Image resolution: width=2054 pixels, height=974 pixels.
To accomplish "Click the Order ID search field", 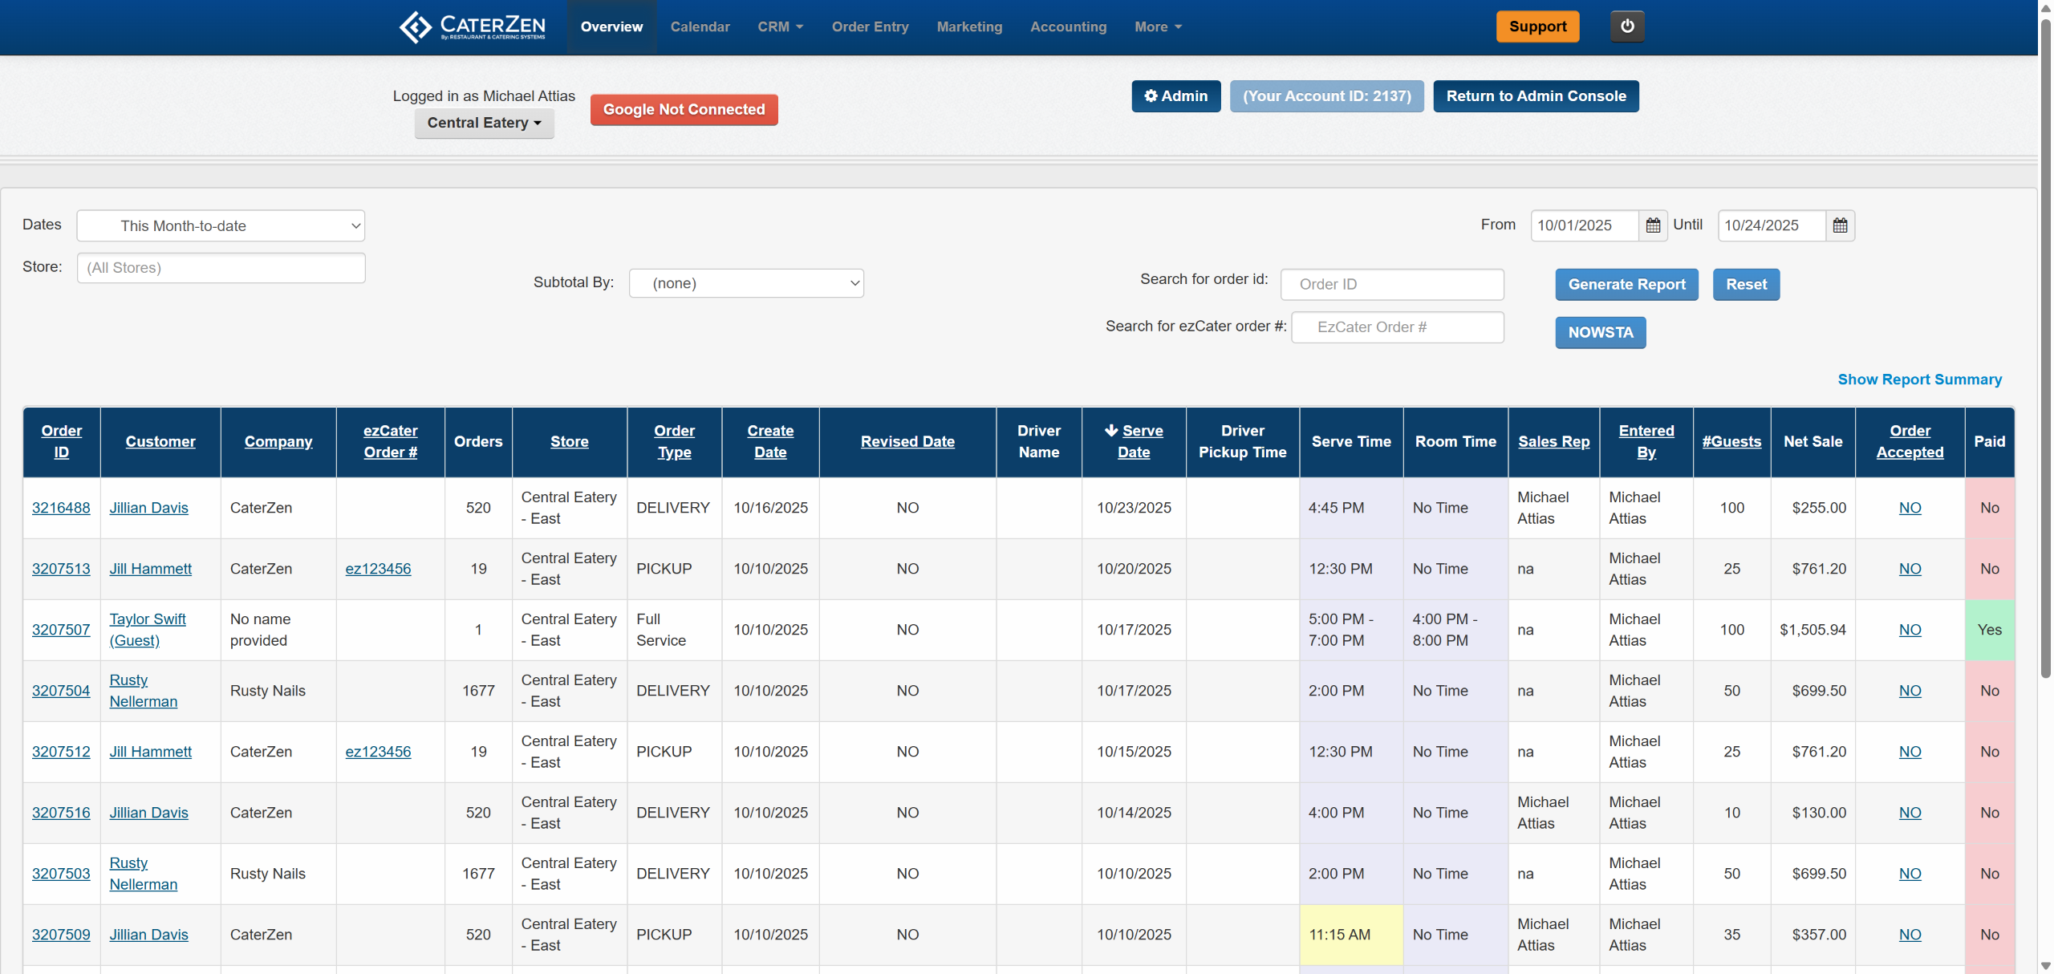I will [1392, 285].
